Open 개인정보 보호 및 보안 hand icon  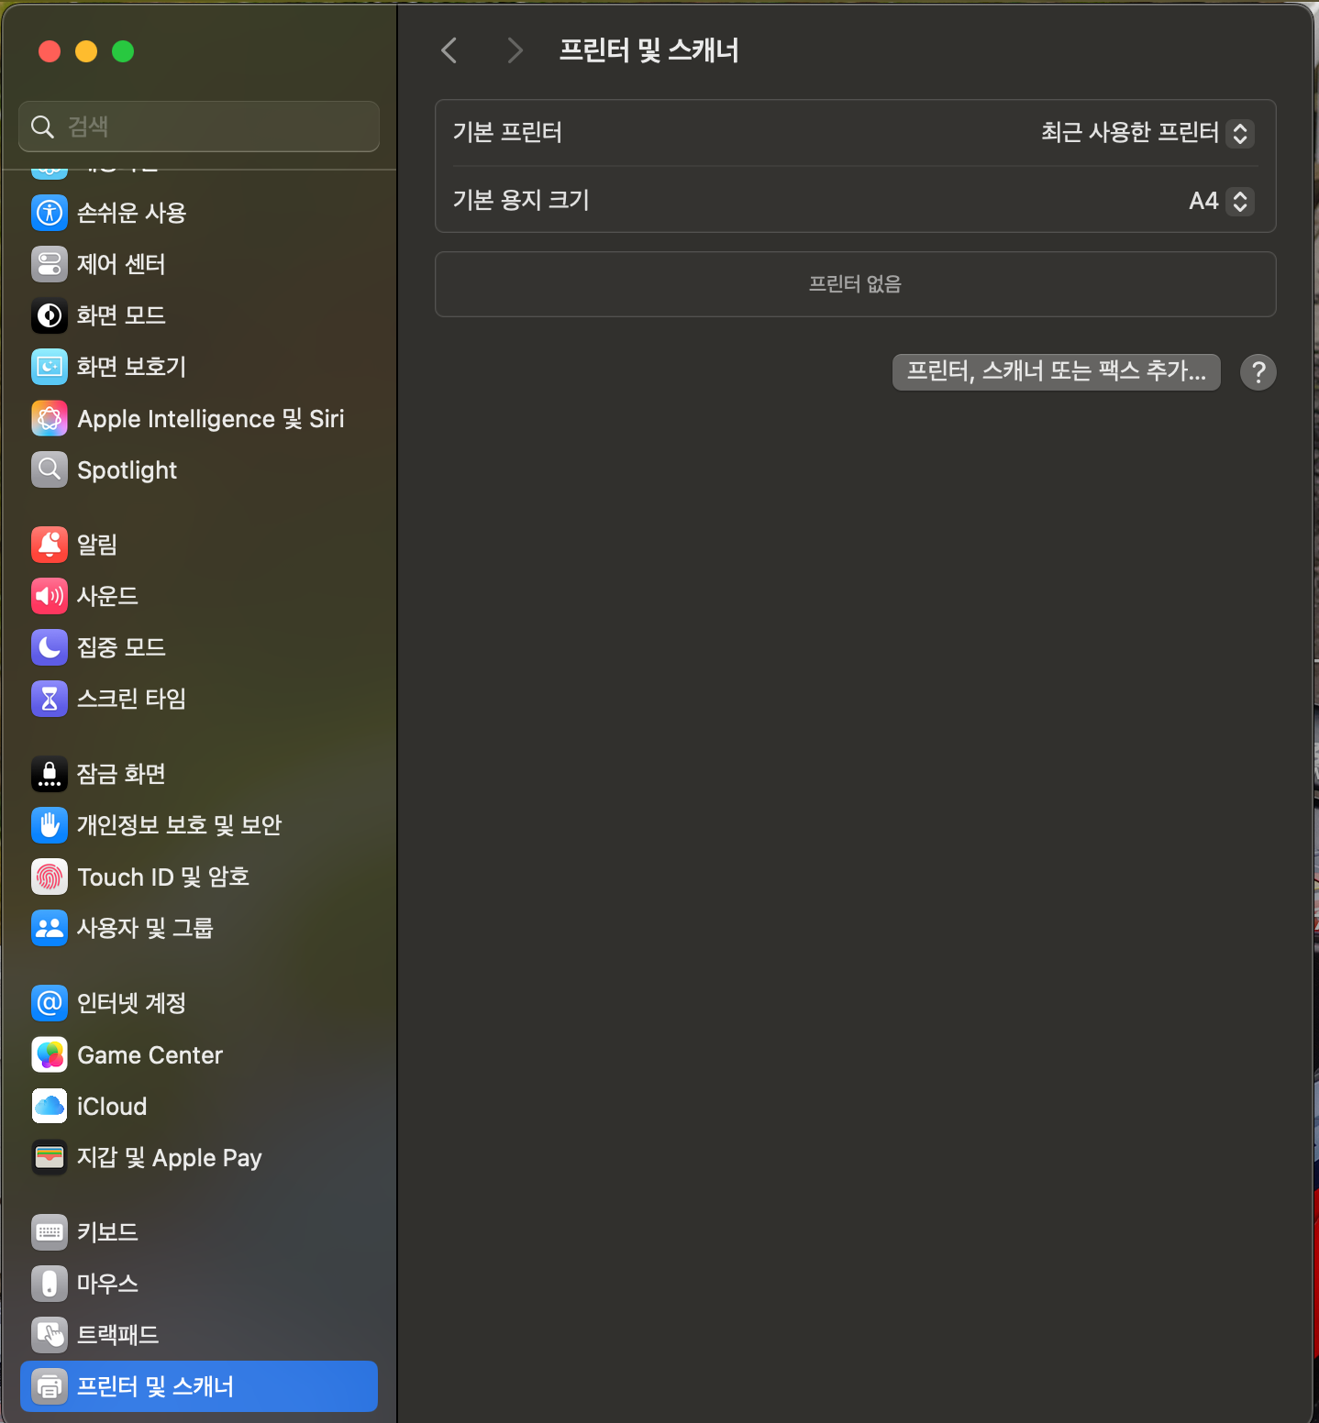(x=50, y=825)
